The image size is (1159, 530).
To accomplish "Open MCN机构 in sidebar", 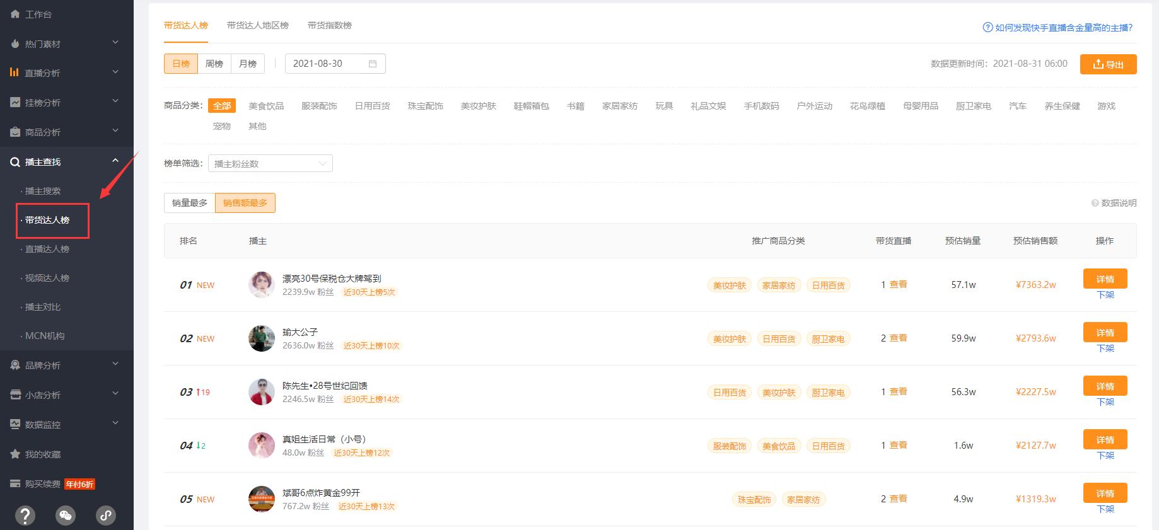I will click(45, 336).
